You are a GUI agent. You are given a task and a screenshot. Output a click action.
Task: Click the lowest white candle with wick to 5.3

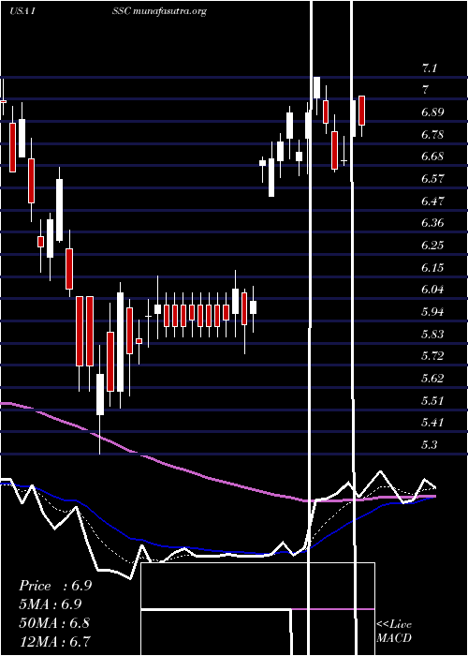[x=100, y=395]
